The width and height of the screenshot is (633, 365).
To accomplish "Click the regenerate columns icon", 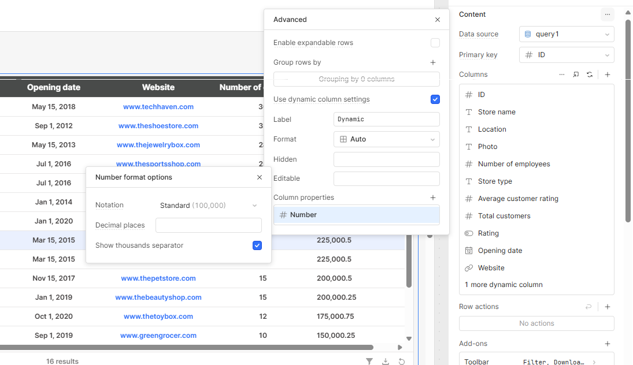I will pyautogui.click(x=590, y=75).
